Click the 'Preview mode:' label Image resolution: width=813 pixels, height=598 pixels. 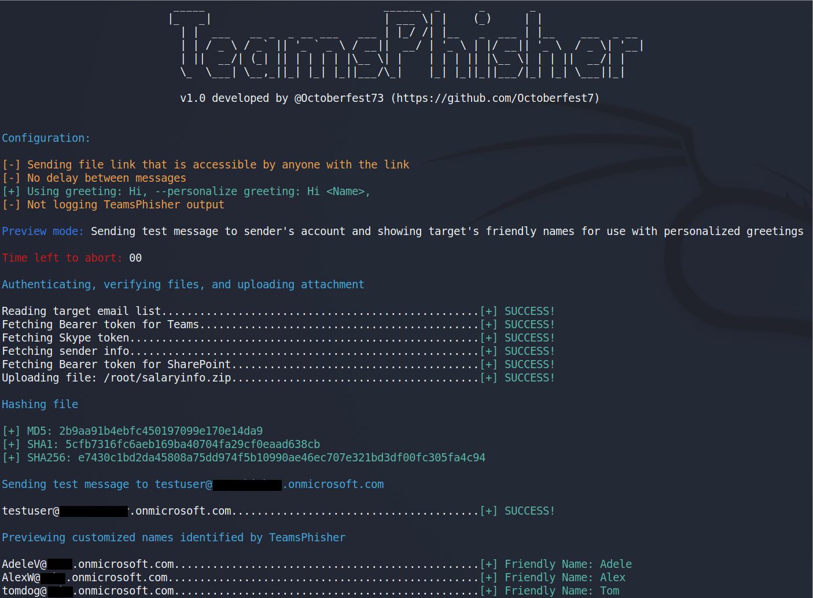tap(43, 231)
